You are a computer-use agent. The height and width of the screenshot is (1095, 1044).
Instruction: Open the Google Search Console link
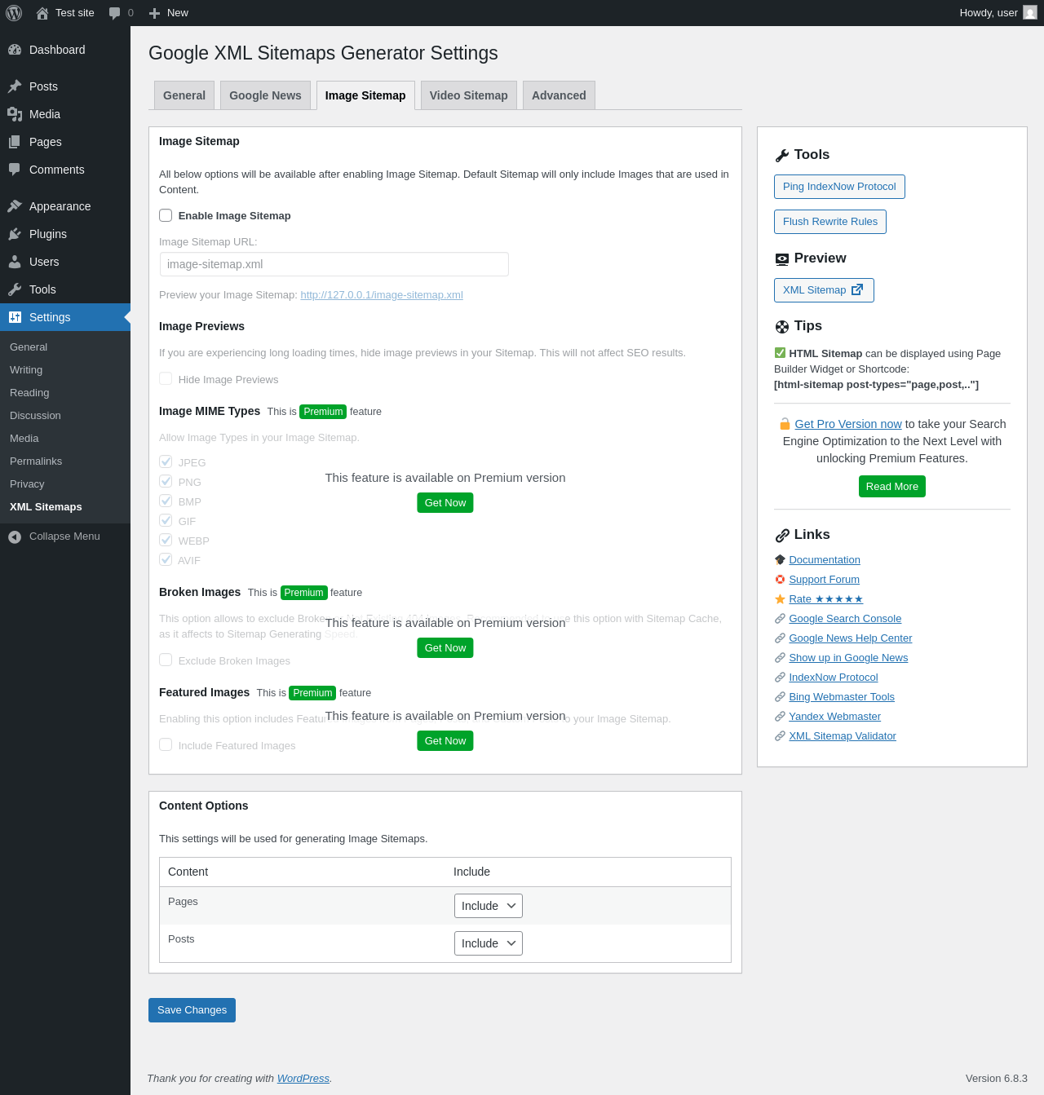pos(845,619)
